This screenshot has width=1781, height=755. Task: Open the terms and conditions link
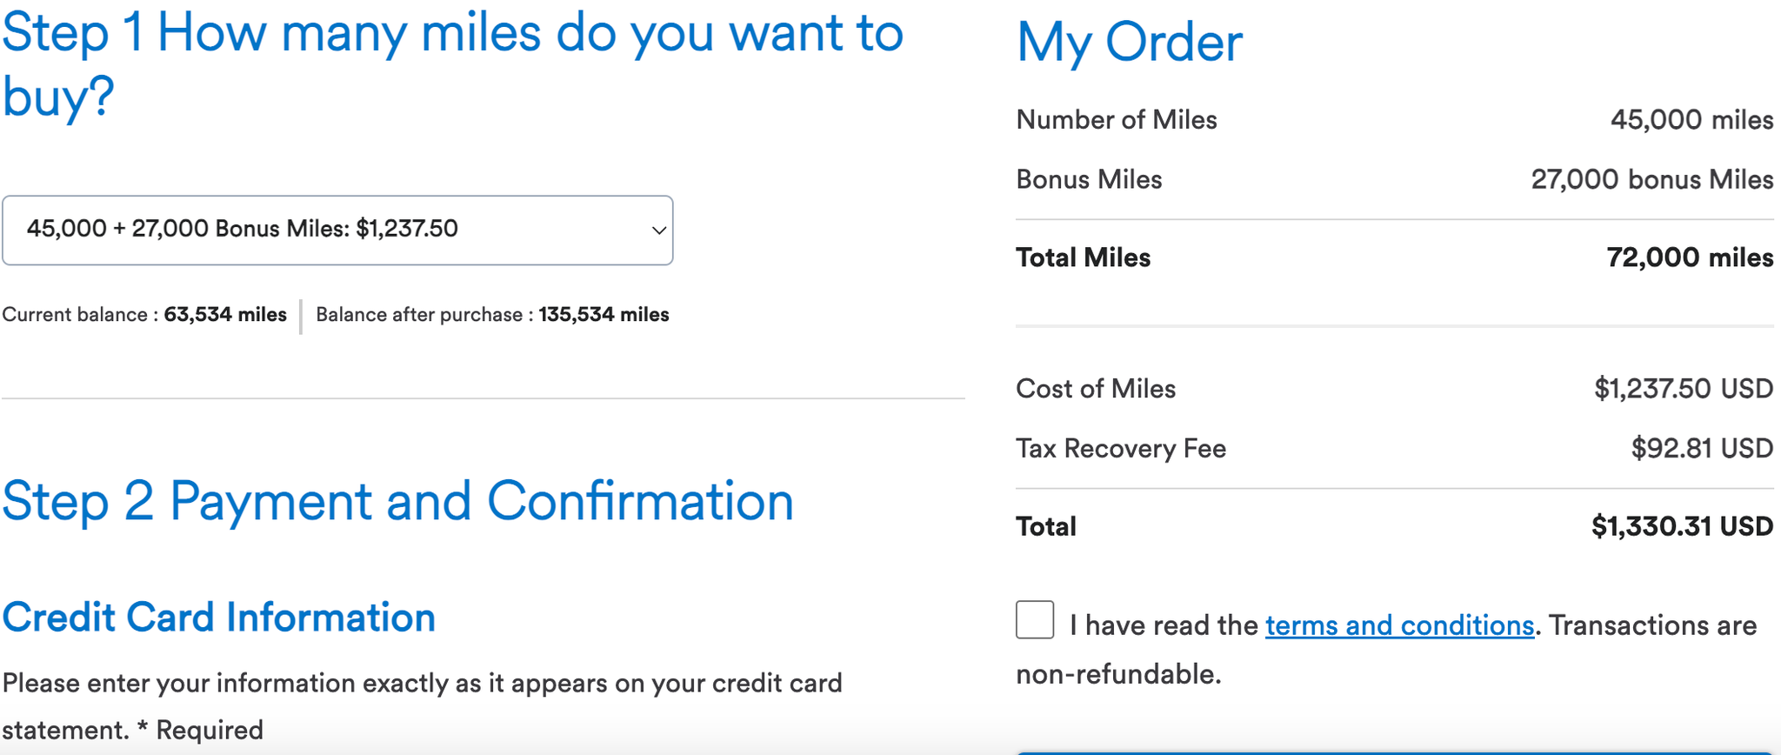1399,625
